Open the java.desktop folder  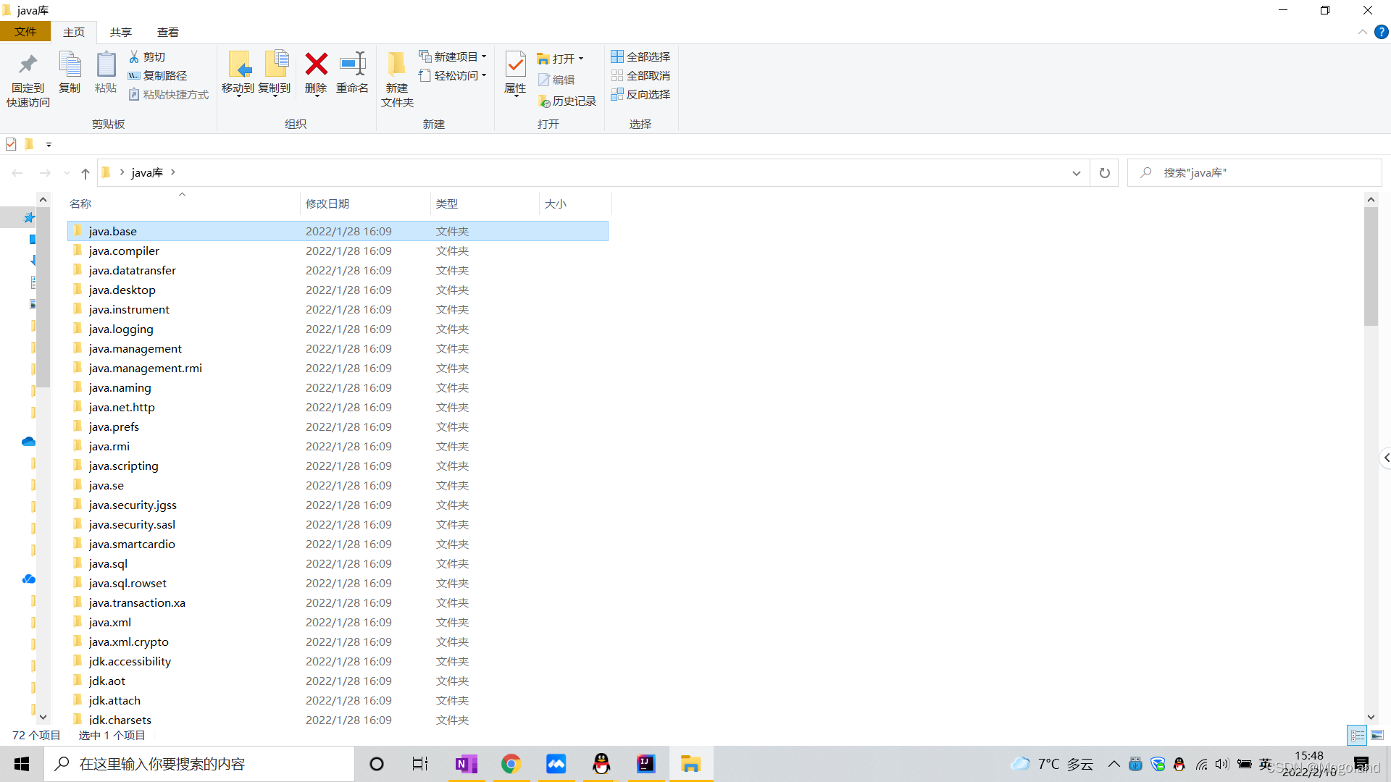coord(122,290)
